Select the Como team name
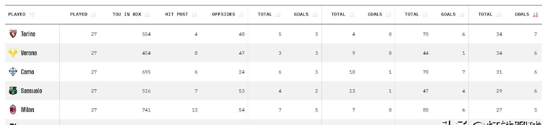This screenshot has width=546, height=125. 28,72
